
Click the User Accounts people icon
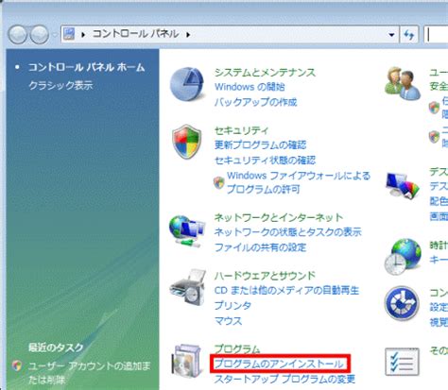(403, 83)
